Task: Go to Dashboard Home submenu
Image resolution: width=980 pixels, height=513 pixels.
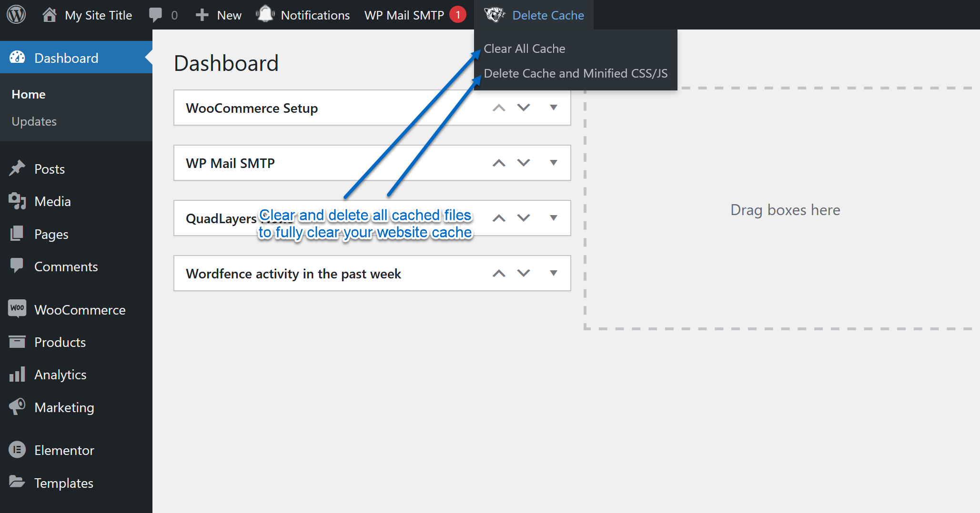Action: [29, 94]
